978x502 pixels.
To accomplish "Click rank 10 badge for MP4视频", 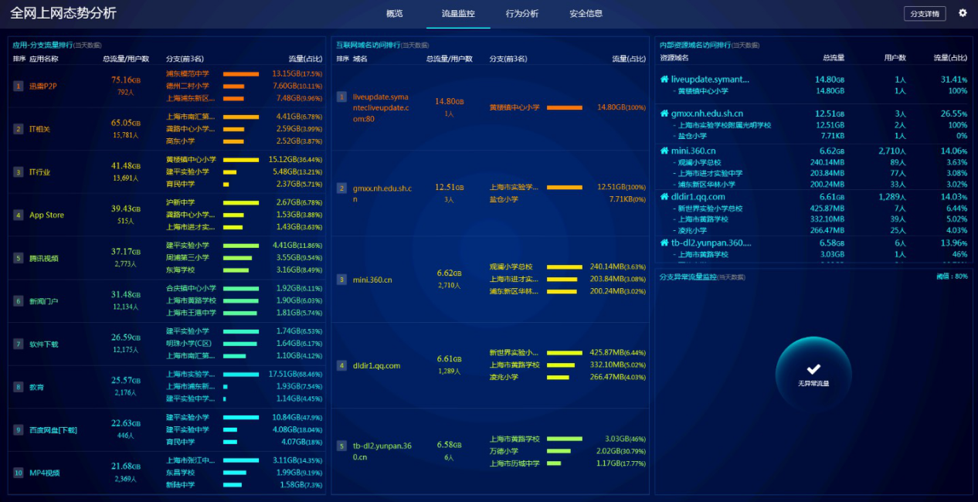I will (18, 473).
